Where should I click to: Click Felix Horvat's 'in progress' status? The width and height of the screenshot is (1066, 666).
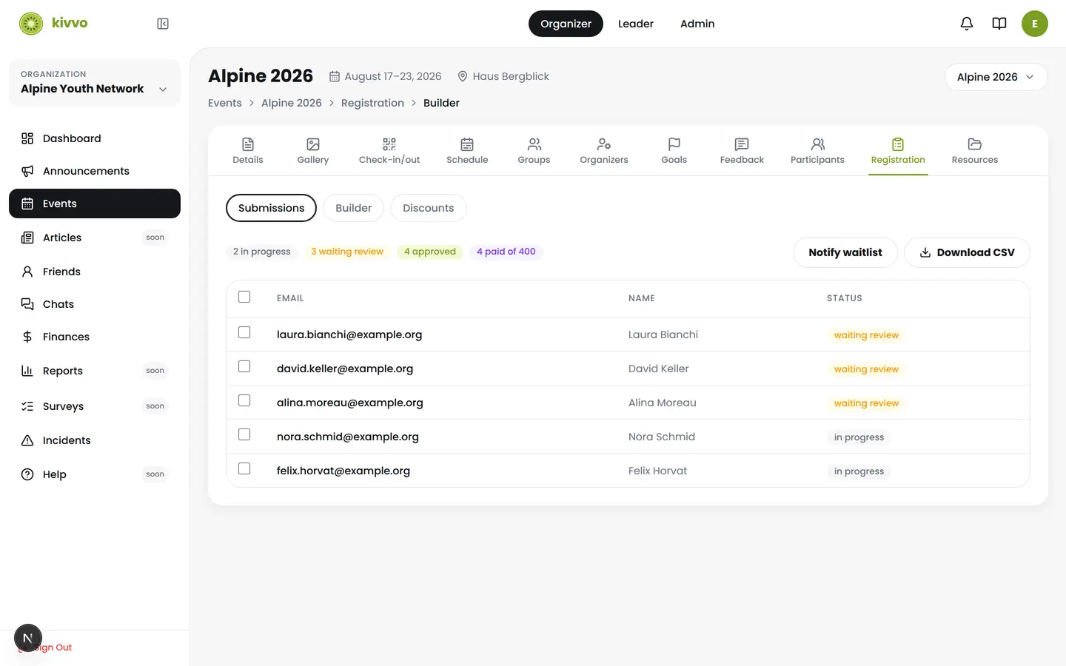(859, 471)
